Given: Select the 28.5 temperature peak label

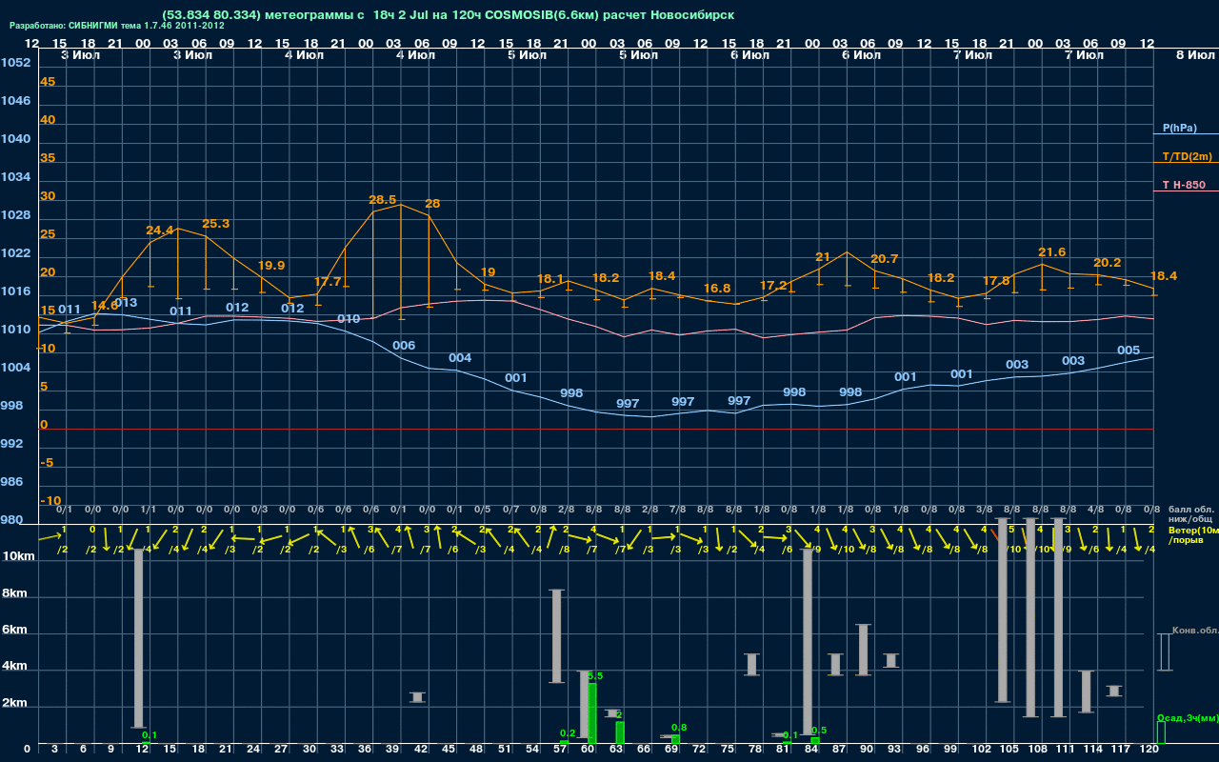Looking at the screenshot, I should (382, 200).
